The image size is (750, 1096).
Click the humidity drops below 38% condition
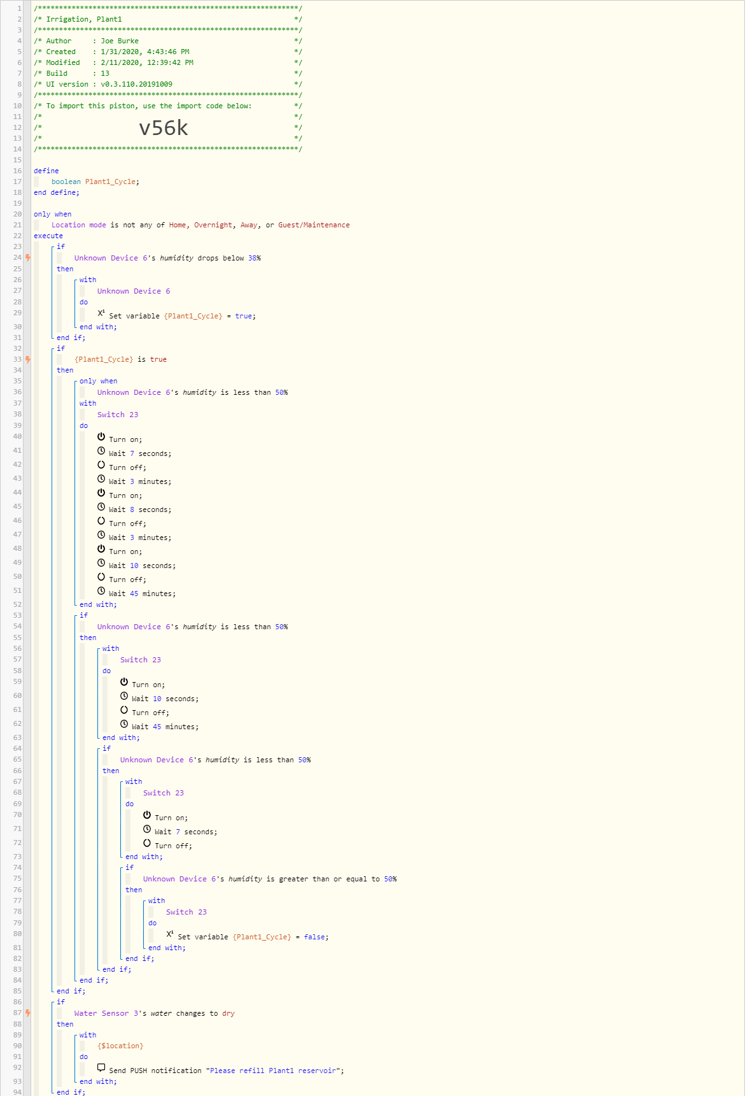point(167,258)
